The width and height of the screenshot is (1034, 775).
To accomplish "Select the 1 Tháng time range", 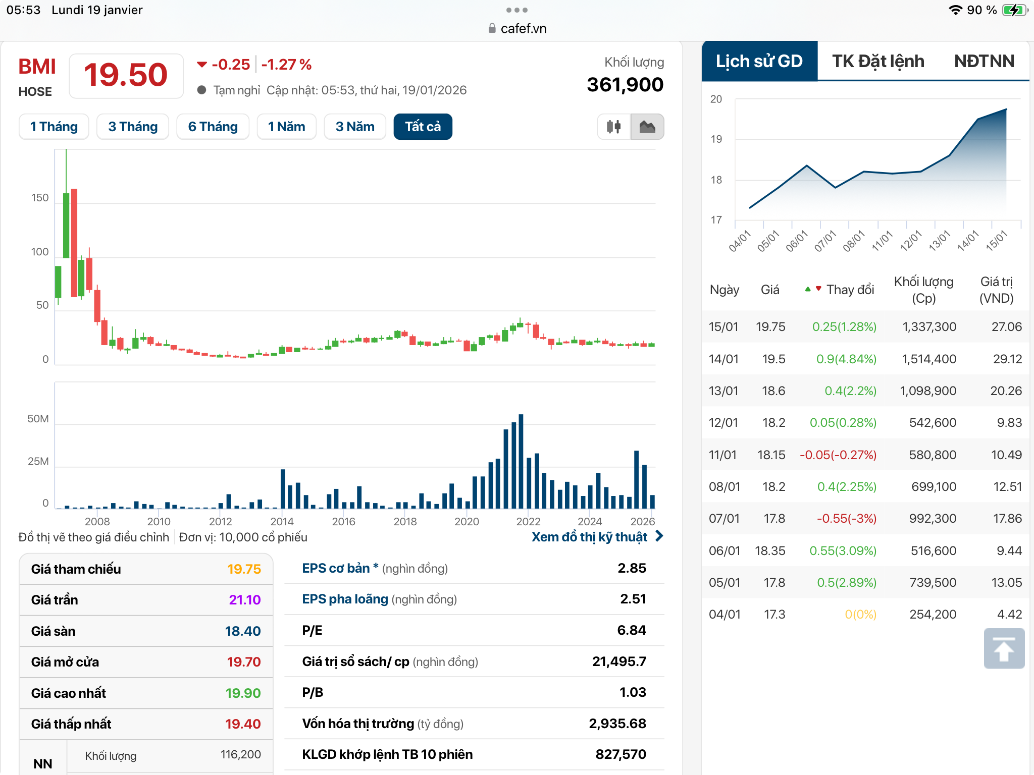I will 54,127.
